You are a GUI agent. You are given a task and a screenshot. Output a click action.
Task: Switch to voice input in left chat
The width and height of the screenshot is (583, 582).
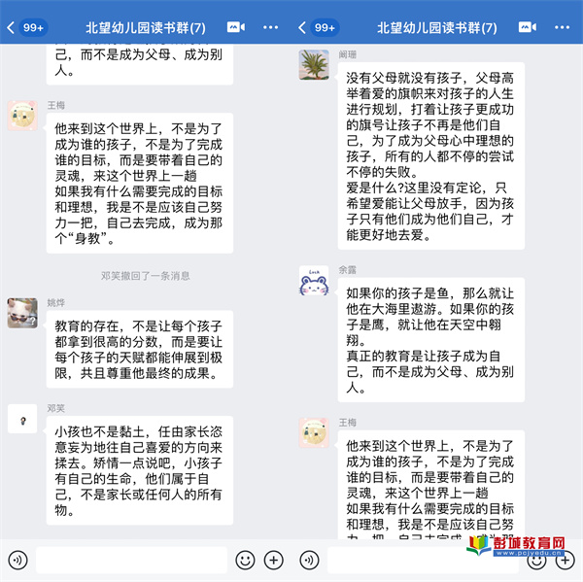[17, 560]
